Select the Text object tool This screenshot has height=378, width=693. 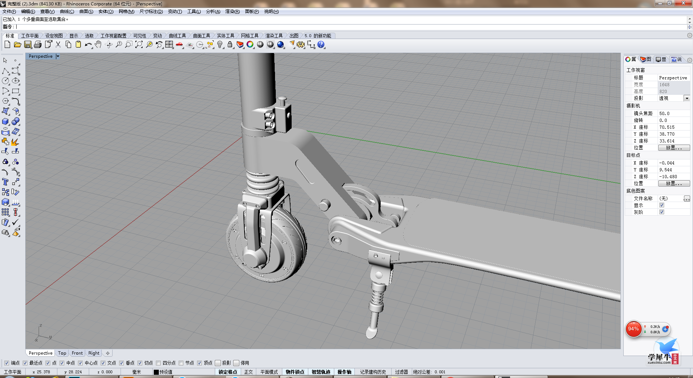[5, 182]
